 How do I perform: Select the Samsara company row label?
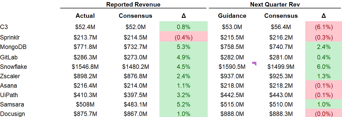tap(12, 104)
